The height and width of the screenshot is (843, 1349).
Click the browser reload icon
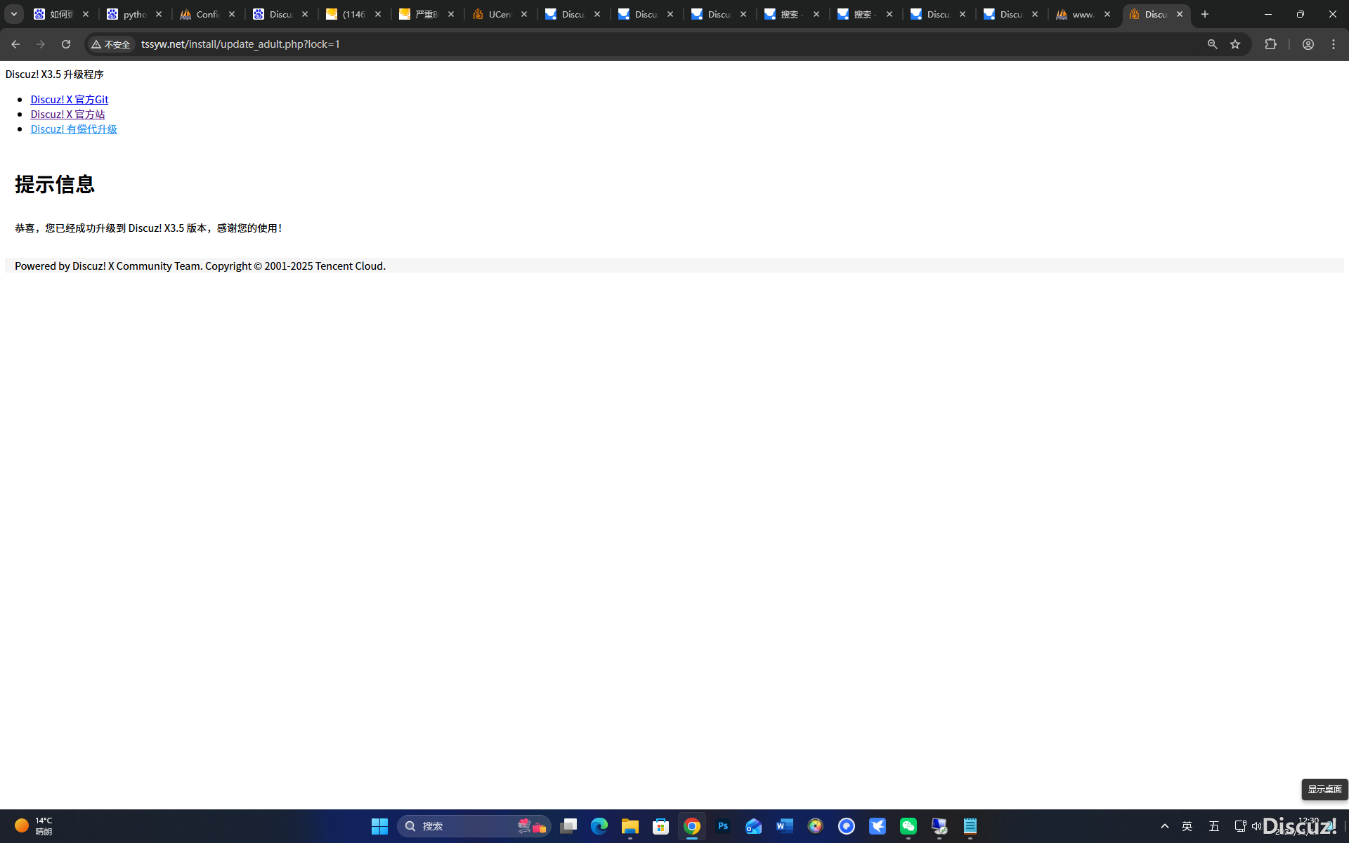(x=66, y=44)
